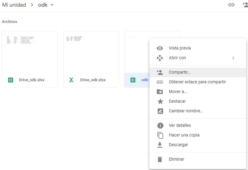Screen dimensions: 248x170
Task: Click the eye icon for Vista previa
Action: point(160,48)
